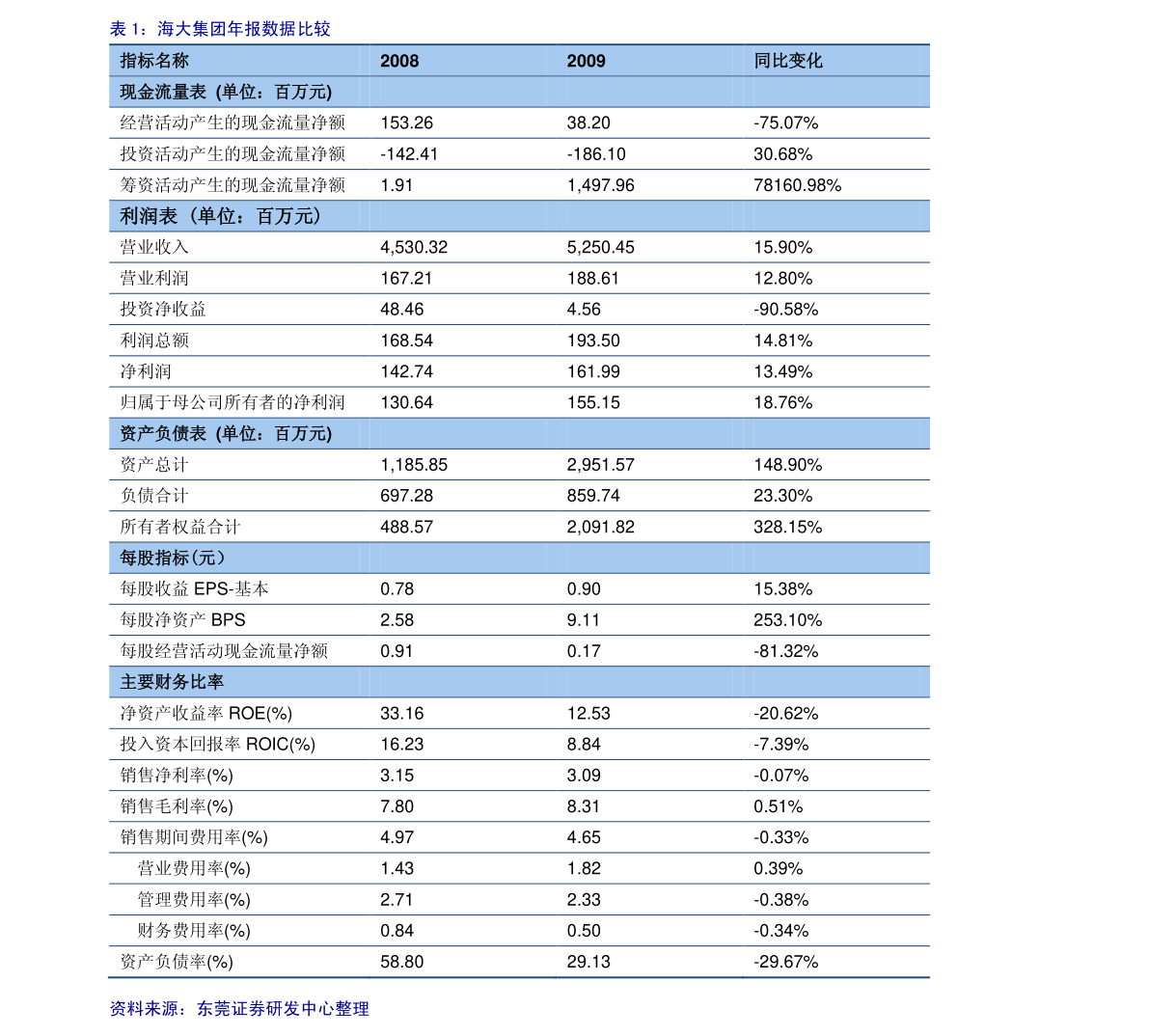The width and height of the screenshot is (1149, 1036).
Task: Select the 指标名称 column header
Action: [154, 61]
